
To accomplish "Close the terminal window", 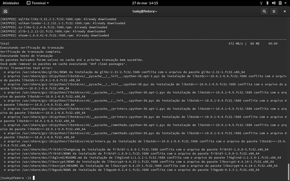I will click(284, 11).
